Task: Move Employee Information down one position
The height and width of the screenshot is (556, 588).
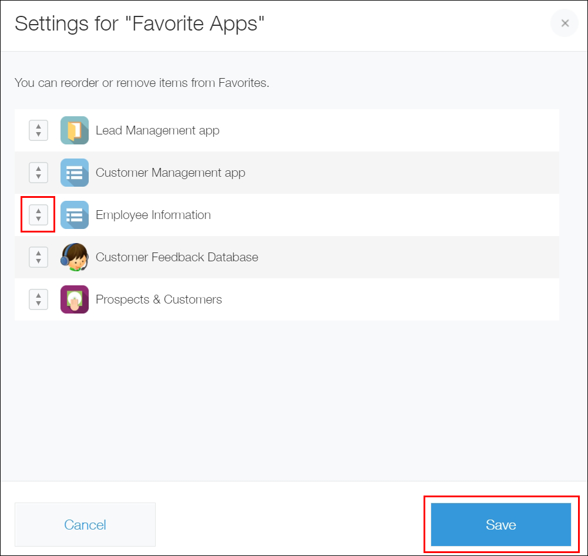Action: pos(38,218)
